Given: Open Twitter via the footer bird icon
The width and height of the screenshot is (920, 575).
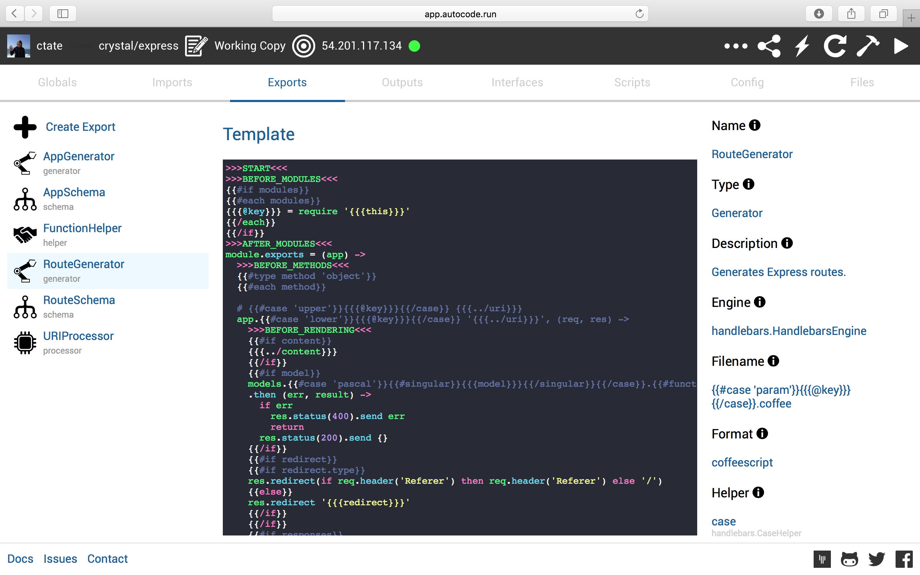Looking at the screenshot, I should click(876, 558).
